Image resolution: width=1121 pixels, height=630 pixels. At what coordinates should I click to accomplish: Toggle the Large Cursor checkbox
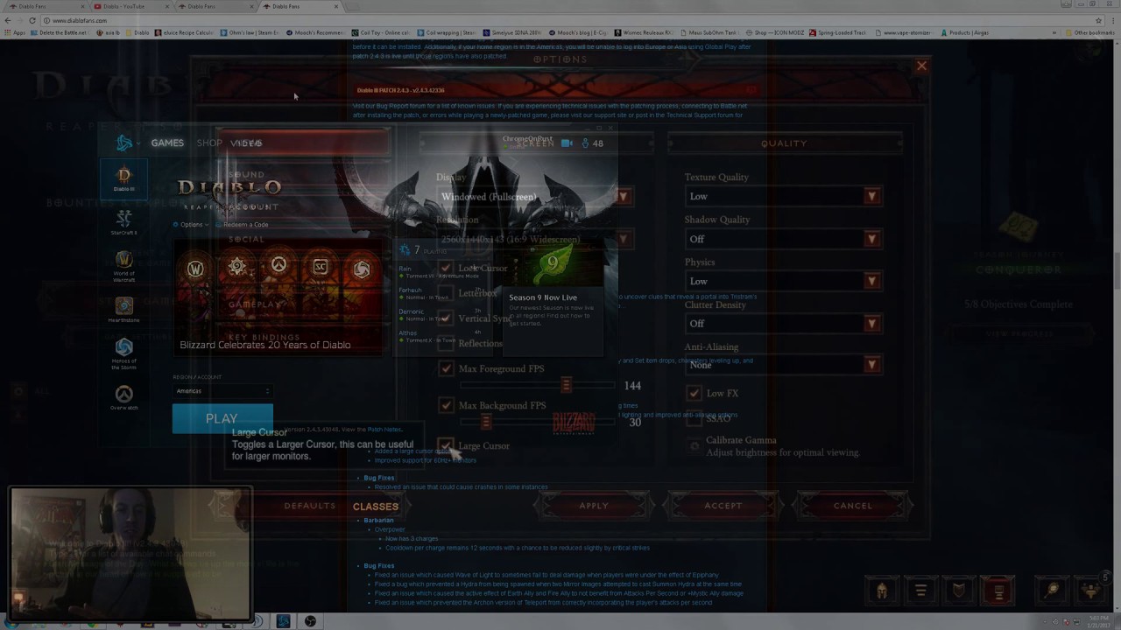[x=446, y=445]
